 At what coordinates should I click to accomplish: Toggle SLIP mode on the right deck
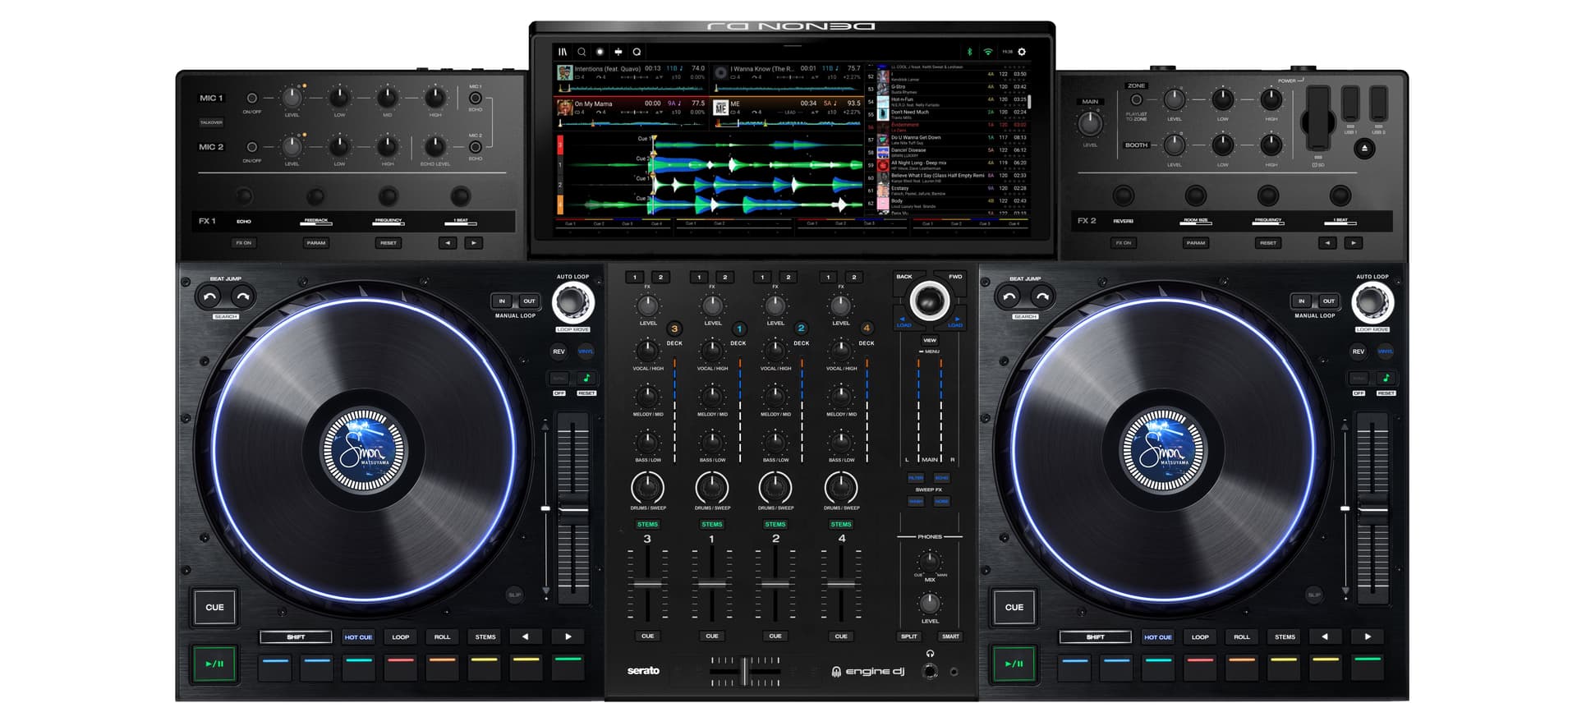(1314, 595)
